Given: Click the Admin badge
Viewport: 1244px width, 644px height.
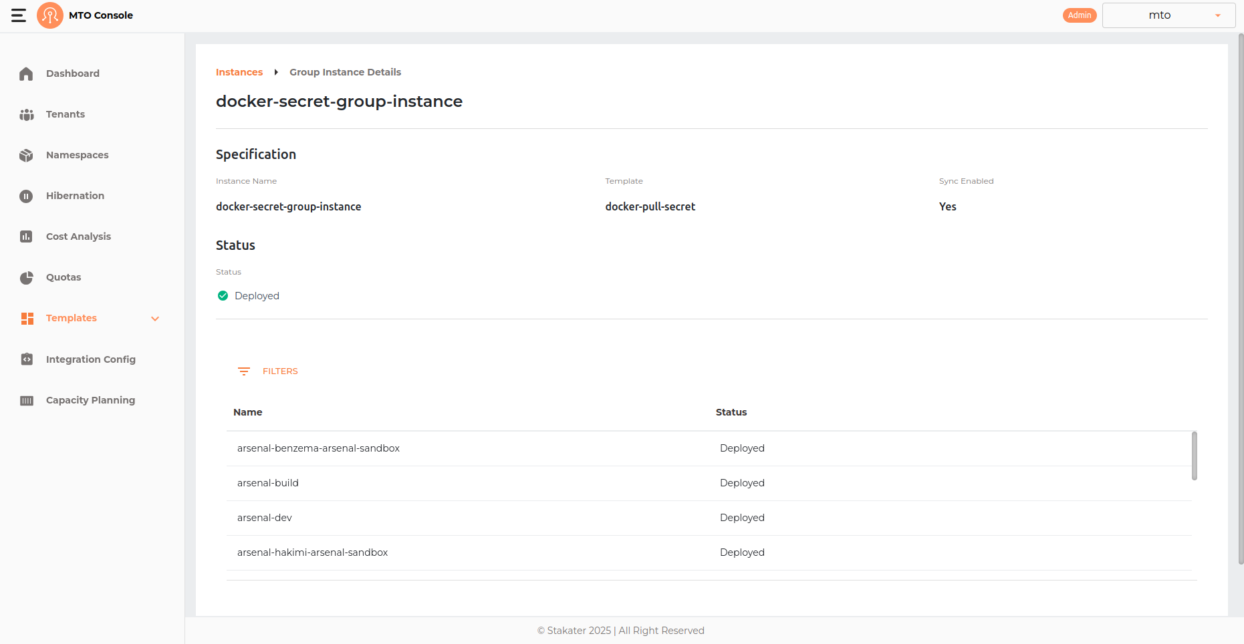Looking at the screenshot, I should pyautogui.click(x=1079, y=15).
